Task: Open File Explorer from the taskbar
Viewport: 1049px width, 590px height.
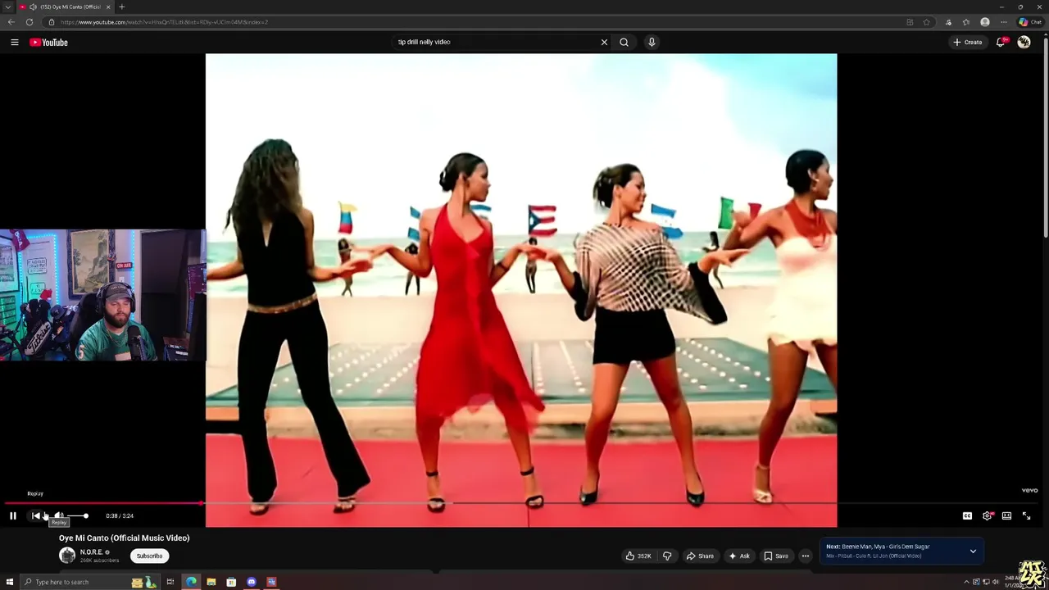Action: [211, 582]
